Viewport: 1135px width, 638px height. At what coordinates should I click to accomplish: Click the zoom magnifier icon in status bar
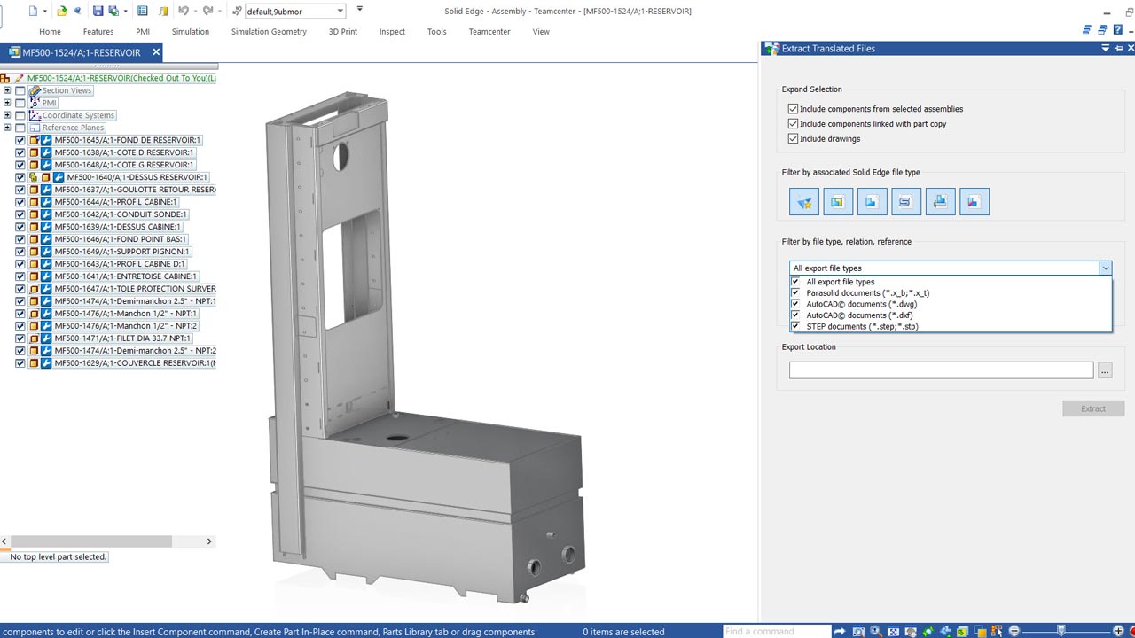[x=876, y=631]
